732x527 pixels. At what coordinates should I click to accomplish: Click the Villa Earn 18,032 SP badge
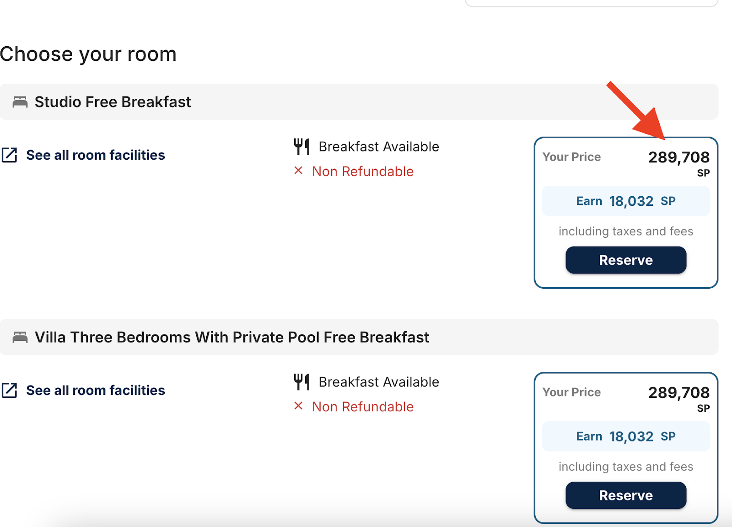click(626, 436)
